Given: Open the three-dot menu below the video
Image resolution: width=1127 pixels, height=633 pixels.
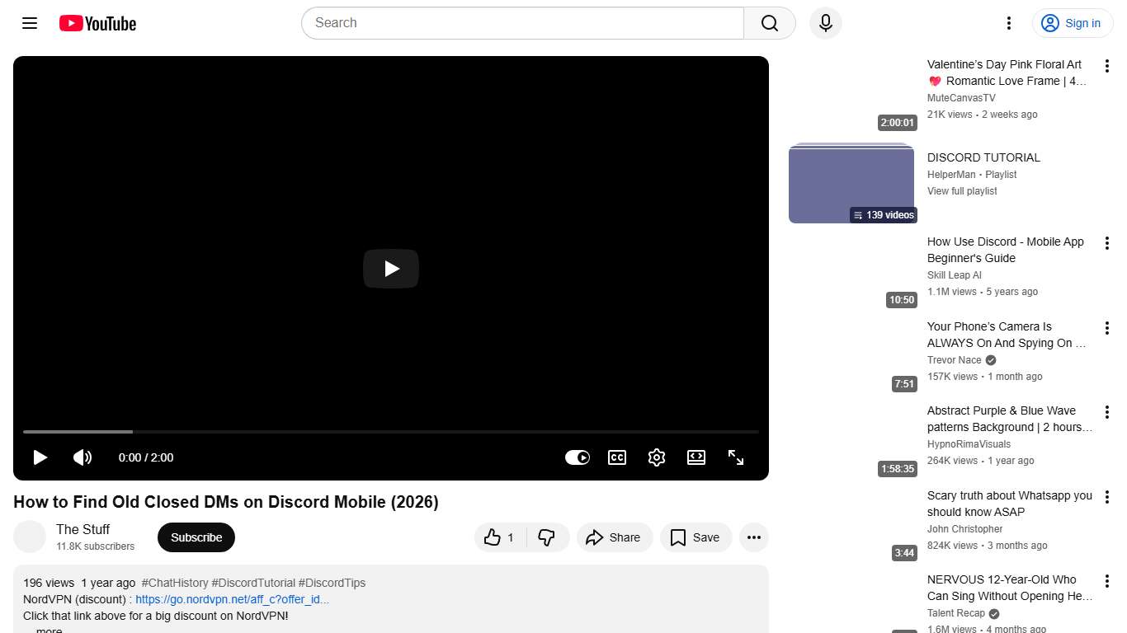Looking at the screenshot, I should pos(753,537).
